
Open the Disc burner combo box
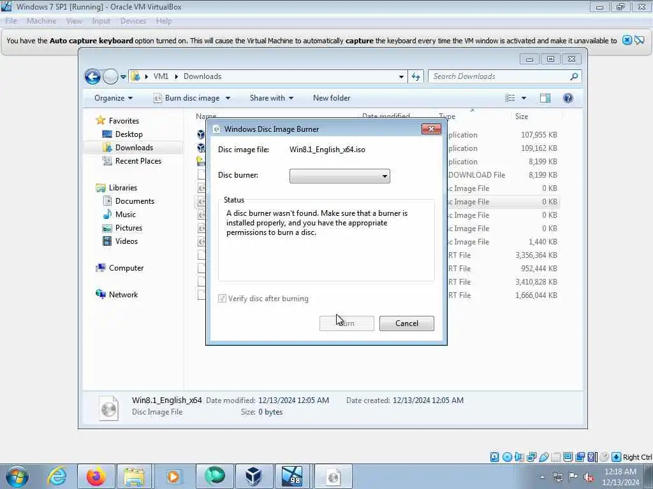coord(340,176)
